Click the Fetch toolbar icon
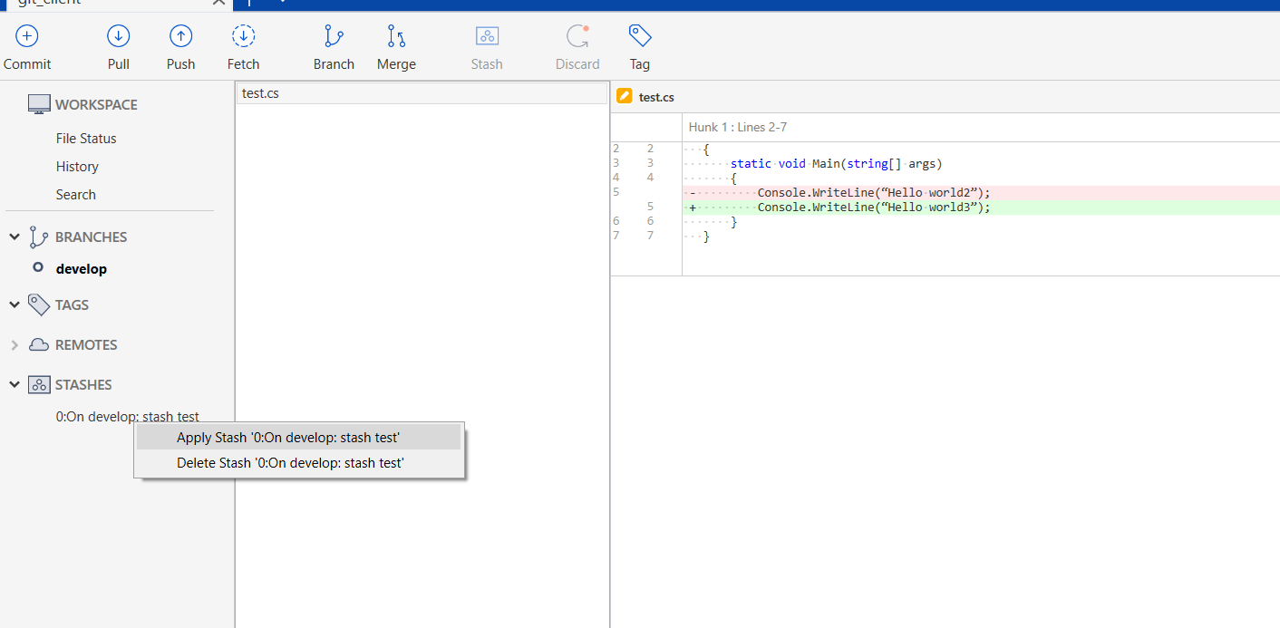 click(x=243, y=36)
